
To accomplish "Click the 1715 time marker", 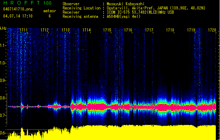I will point(107,30).
